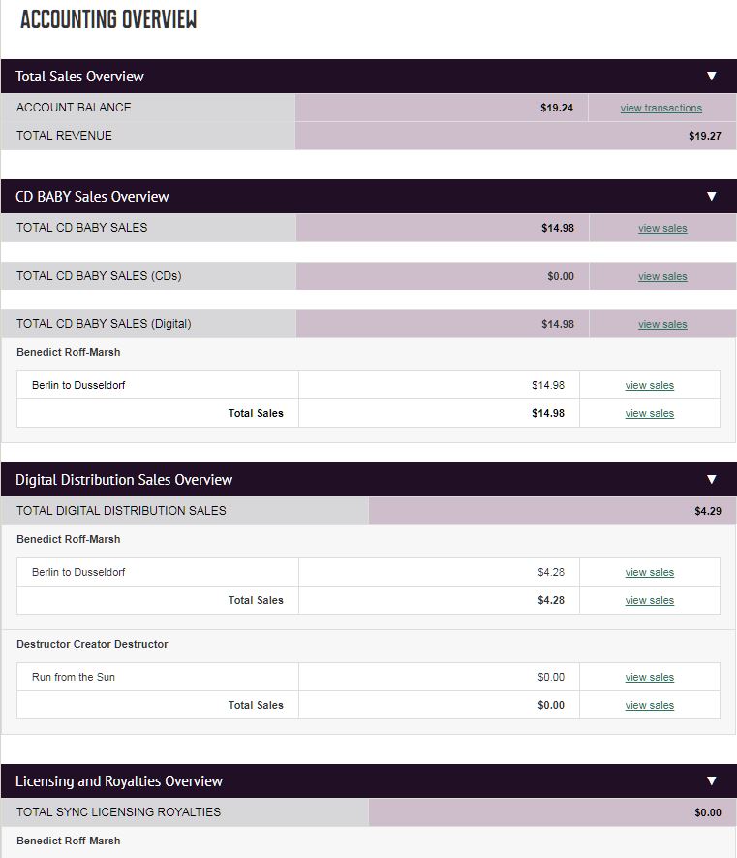
Task: Select the Run from the Sun album name
Action: tap(74, 677)
